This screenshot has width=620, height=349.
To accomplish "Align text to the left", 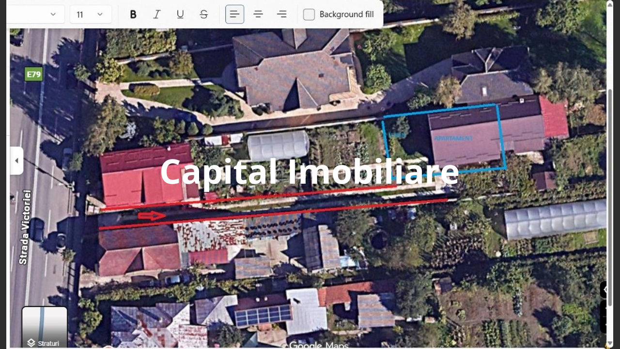I will [234, 15].
